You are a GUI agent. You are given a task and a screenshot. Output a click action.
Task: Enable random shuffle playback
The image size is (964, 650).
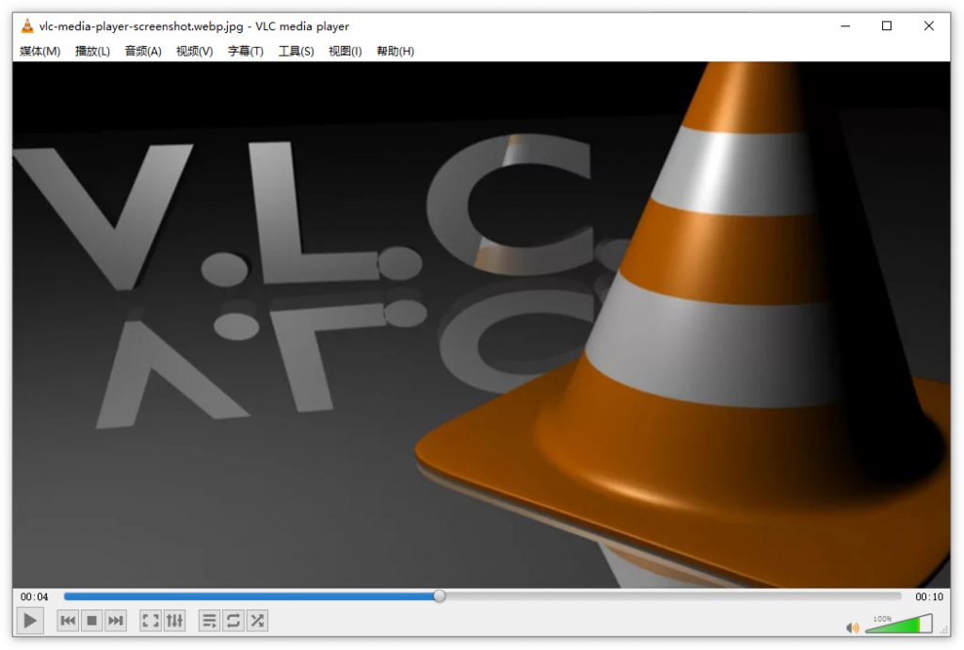point(257,621)
